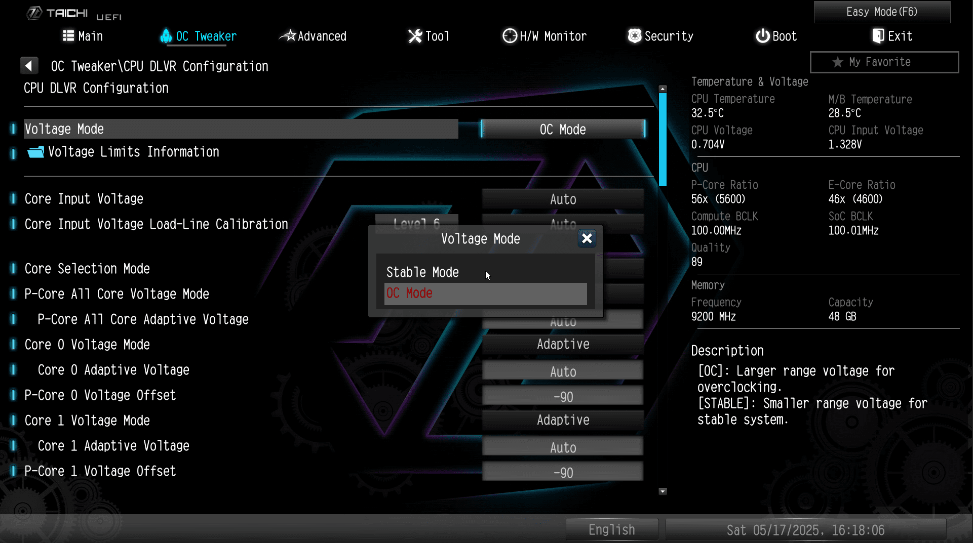Switch to Easy Mode (F6)
This screenshot has width=973, height=543.
pos(882,12)
